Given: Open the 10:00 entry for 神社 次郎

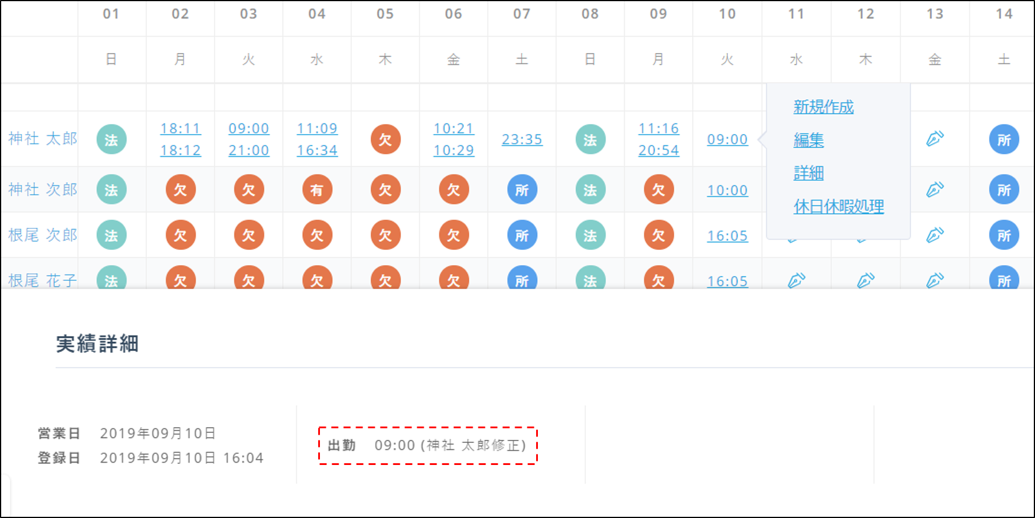Looking at the screenshot, I should (x=727, y=190).
